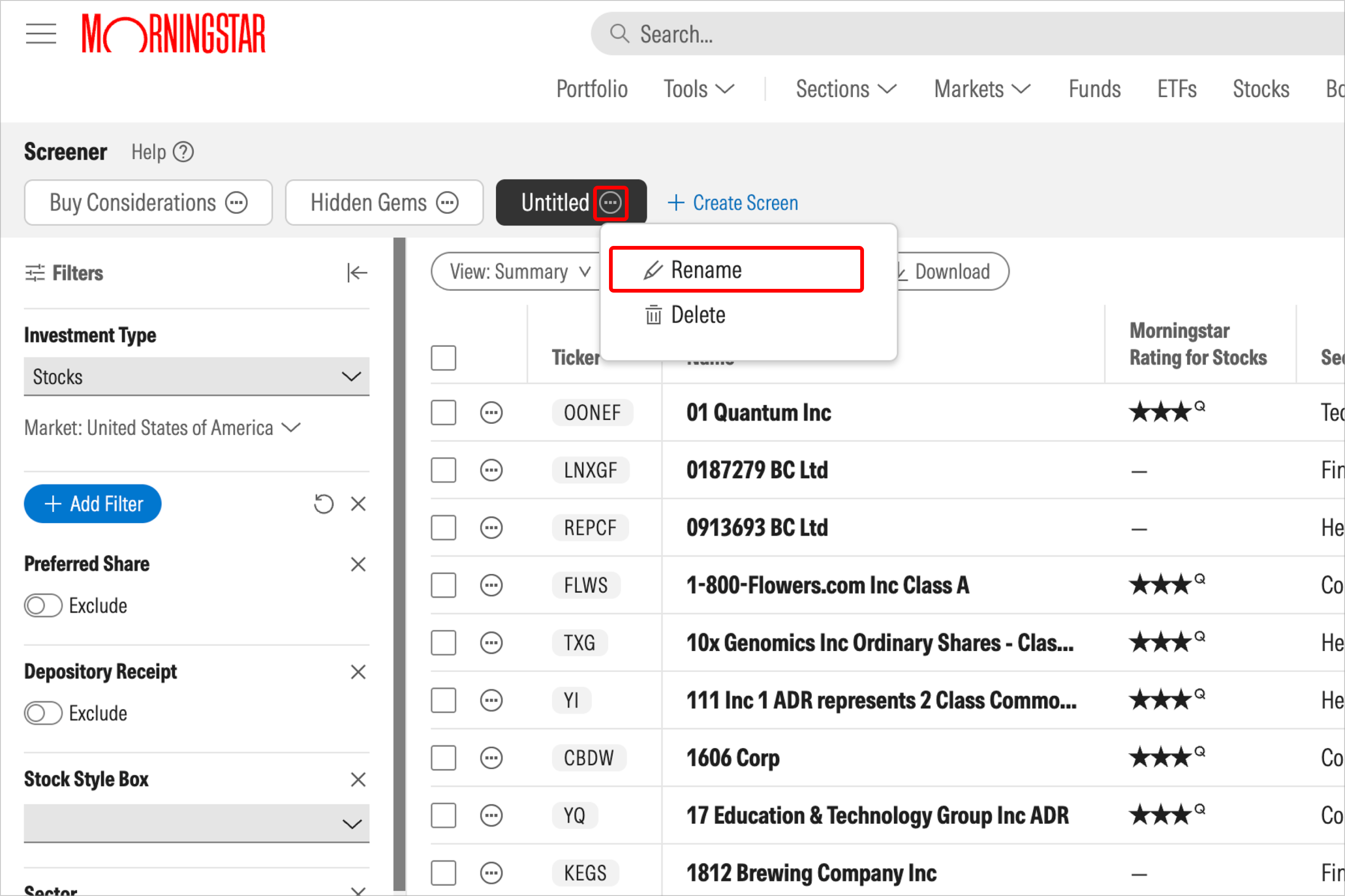Click the Create Screen link
The image size is (1345, 896).
tap(733, 203)
